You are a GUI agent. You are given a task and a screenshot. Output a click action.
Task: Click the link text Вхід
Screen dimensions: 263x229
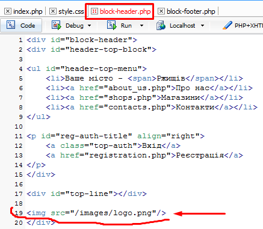[x=152, y=145]
